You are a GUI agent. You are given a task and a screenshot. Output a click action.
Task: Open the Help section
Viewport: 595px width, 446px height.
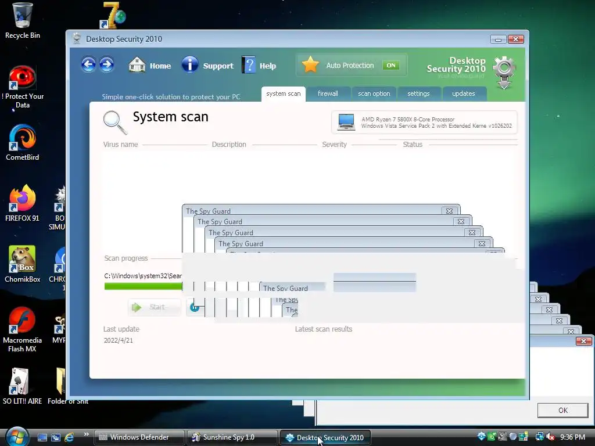(259, 65)
